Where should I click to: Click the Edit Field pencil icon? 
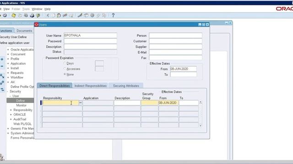[x=80, y=15]
